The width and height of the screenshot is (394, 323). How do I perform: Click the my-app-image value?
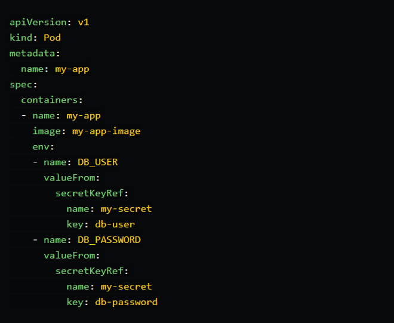[x=106, y=131]
